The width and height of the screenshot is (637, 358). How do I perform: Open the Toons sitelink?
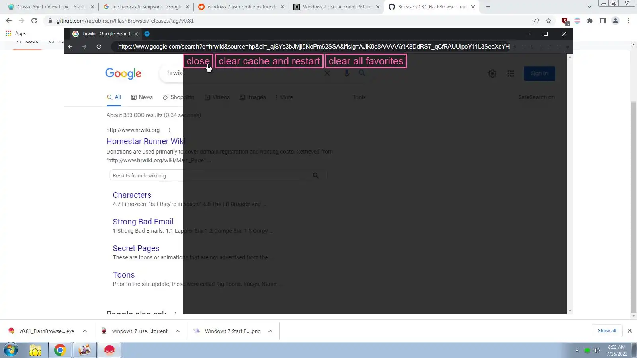pos(123,275)
